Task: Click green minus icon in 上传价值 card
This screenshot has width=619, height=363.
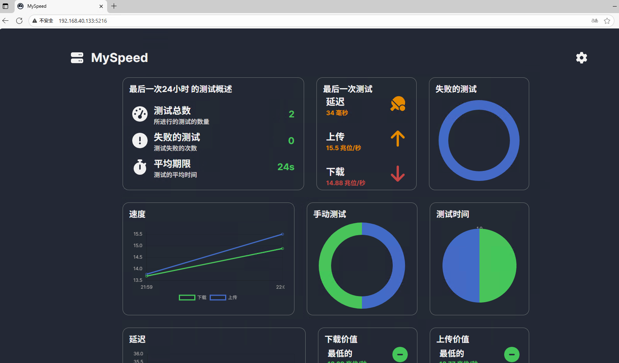Action: tap(512, 354)
